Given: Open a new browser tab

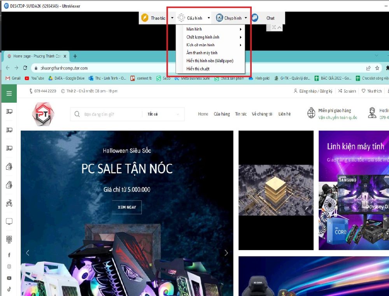Looking at the screenshot, I should (75, 56).
